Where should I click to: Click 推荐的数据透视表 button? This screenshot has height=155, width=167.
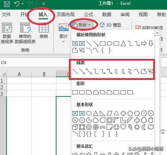click(25, 33)
